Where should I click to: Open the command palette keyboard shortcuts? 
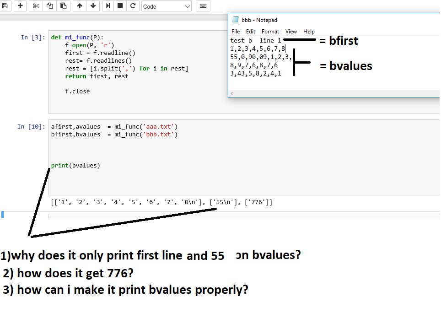(x=203, y=6)
